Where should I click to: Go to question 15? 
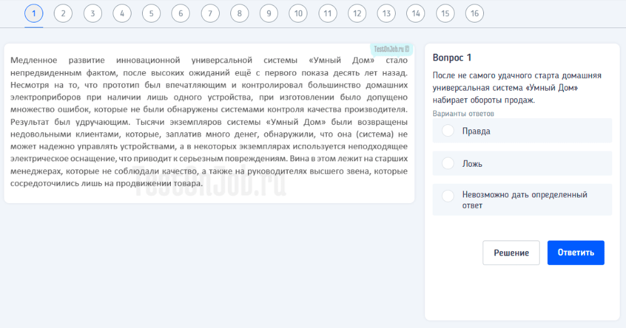click(445, 14)
